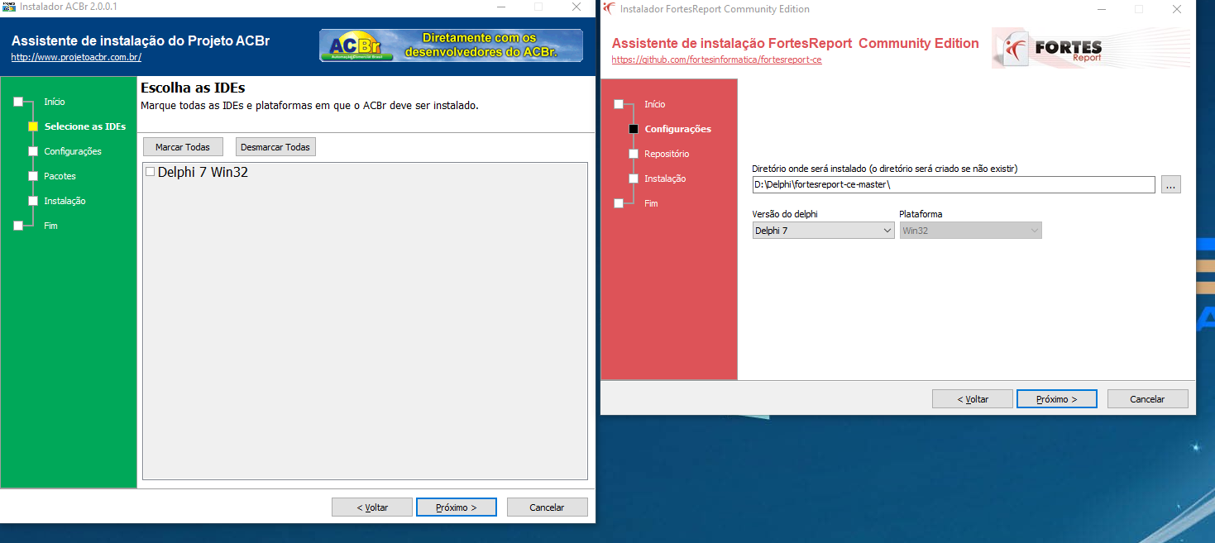Cancel the ACBr installer
This screenshot has width=1215, height=543.
tap(547, 507)
